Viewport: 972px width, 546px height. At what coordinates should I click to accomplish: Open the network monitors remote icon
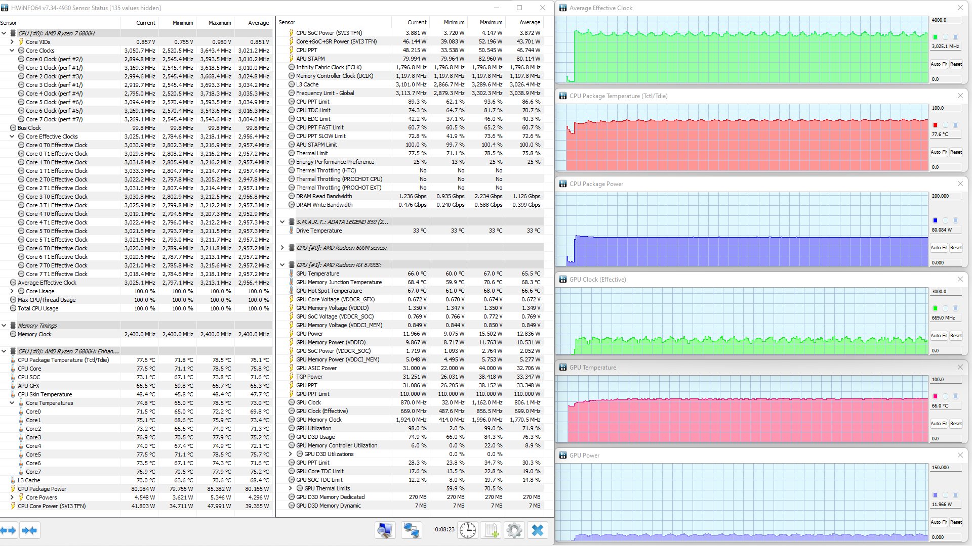tap(411, 530)
